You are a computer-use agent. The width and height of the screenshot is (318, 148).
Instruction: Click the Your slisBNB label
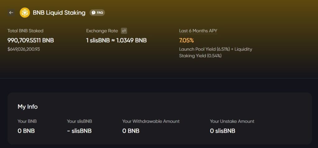click(x=79, y=121)
